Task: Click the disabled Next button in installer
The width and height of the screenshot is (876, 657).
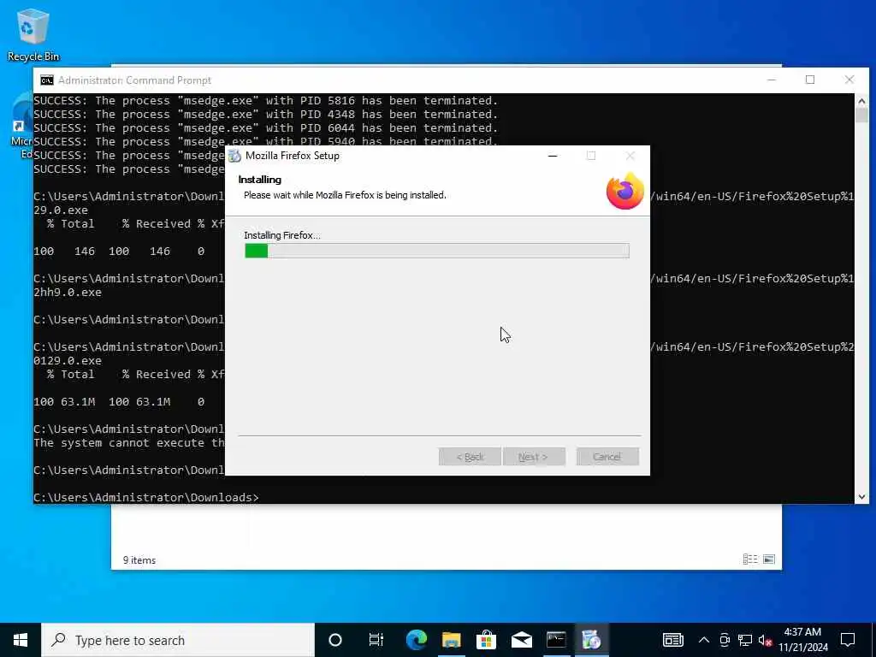Action: [x=534, y=457]
